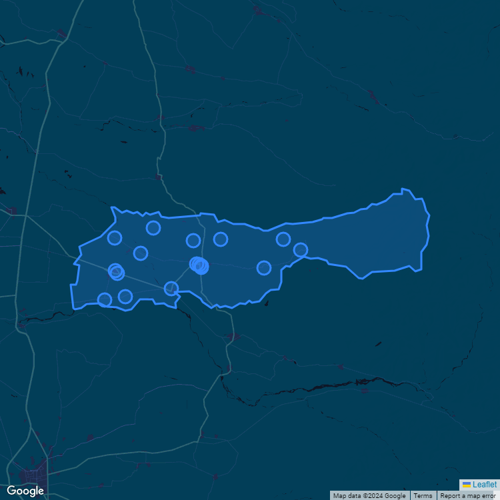Screen dimensions: 500x500
Task: Select the southwesternmost circle marker on the border
Action: coord(105,300)
